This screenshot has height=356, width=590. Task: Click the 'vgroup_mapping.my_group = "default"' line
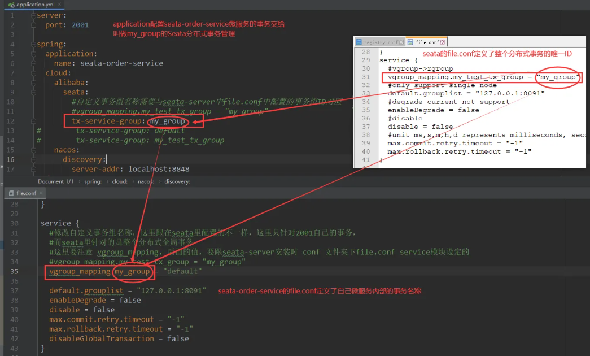(x=125, y=271)
